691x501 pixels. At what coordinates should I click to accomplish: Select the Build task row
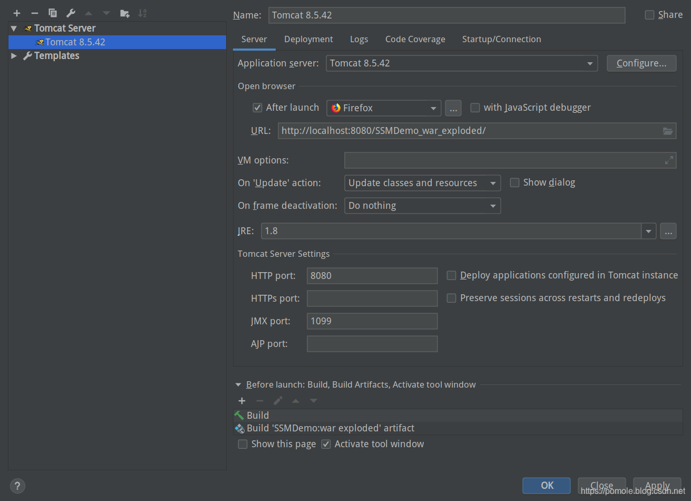click(458, 416)
